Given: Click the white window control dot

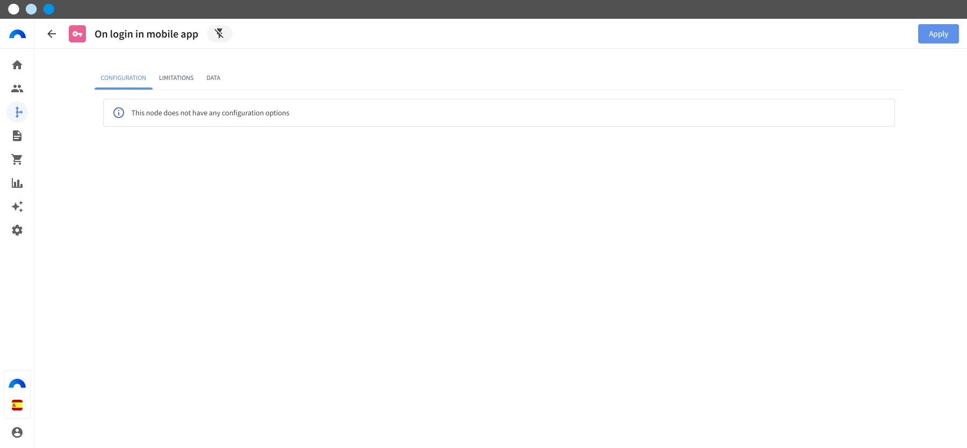Looking at the screenshot, I should click(14, 9).
